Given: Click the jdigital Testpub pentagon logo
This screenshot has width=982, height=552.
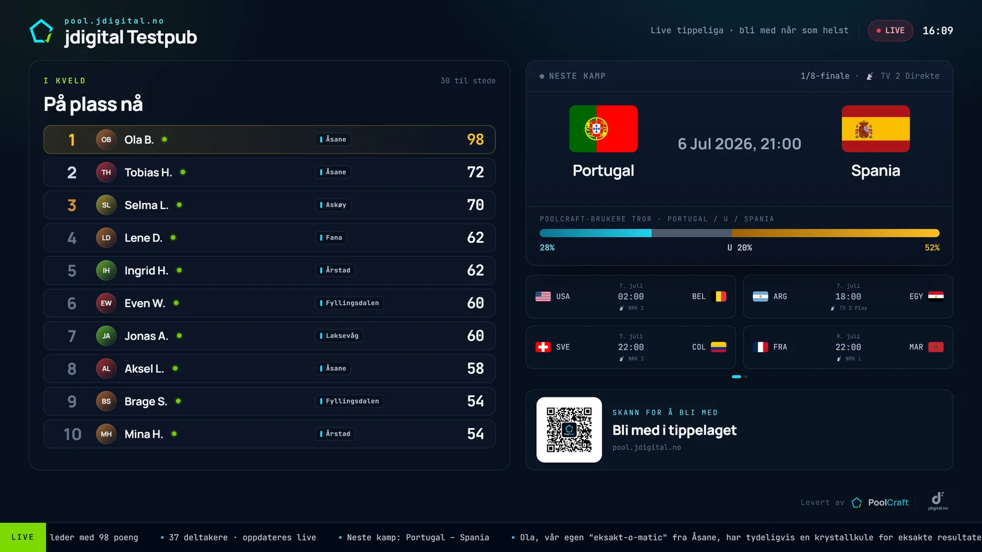Looking at the screenshot, I should tap(42, 31).
